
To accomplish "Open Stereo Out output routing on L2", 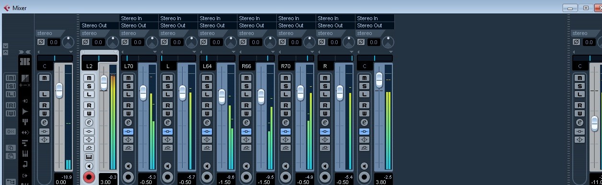I will [x=99, y=25].
